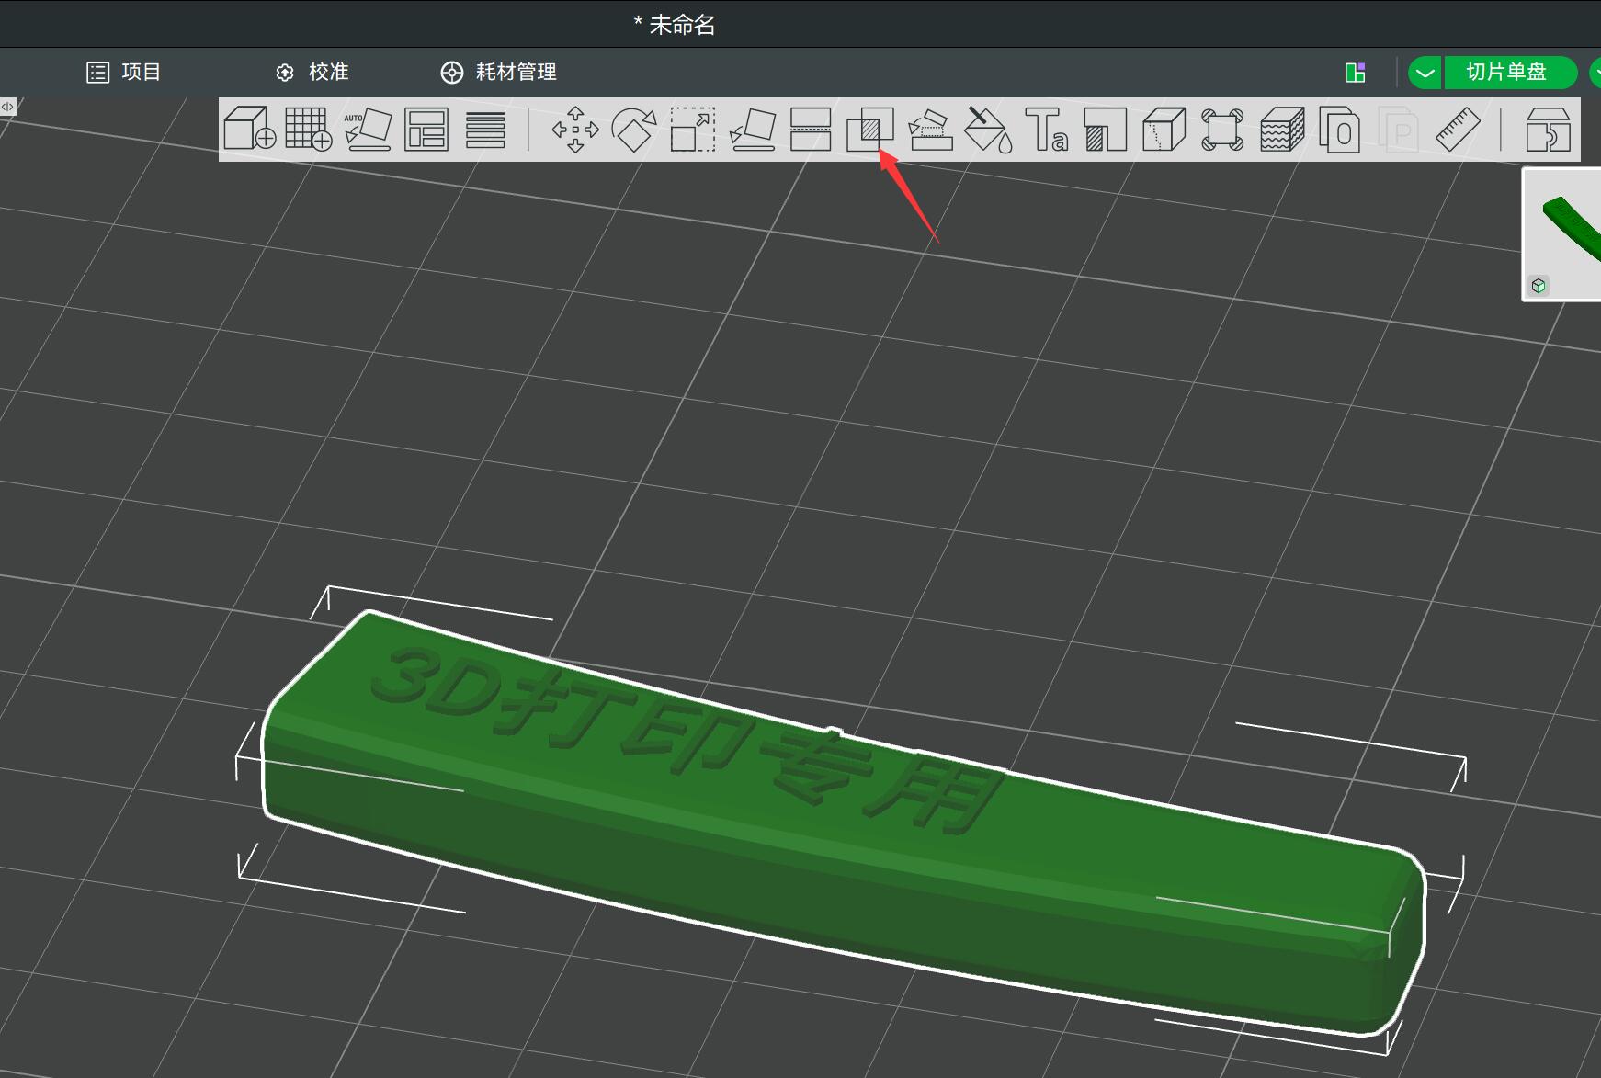Select the Seam painting cube tool

point(1164,129)
